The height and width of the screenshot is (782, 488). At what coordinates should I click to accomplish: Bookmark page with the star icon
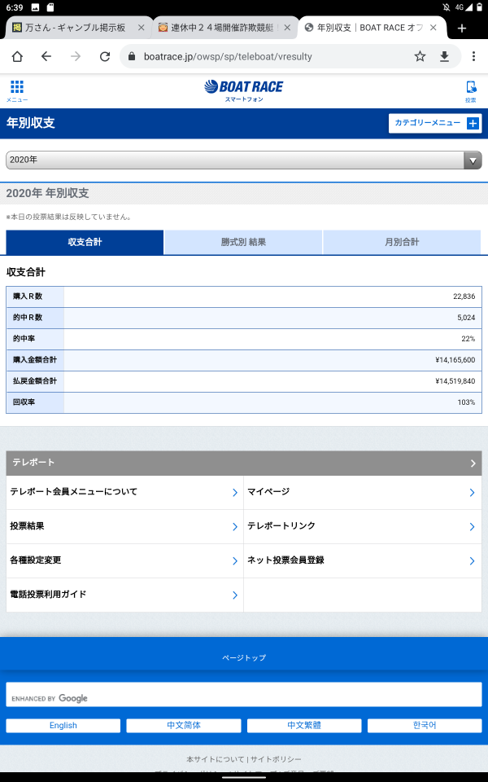point(420,56)
